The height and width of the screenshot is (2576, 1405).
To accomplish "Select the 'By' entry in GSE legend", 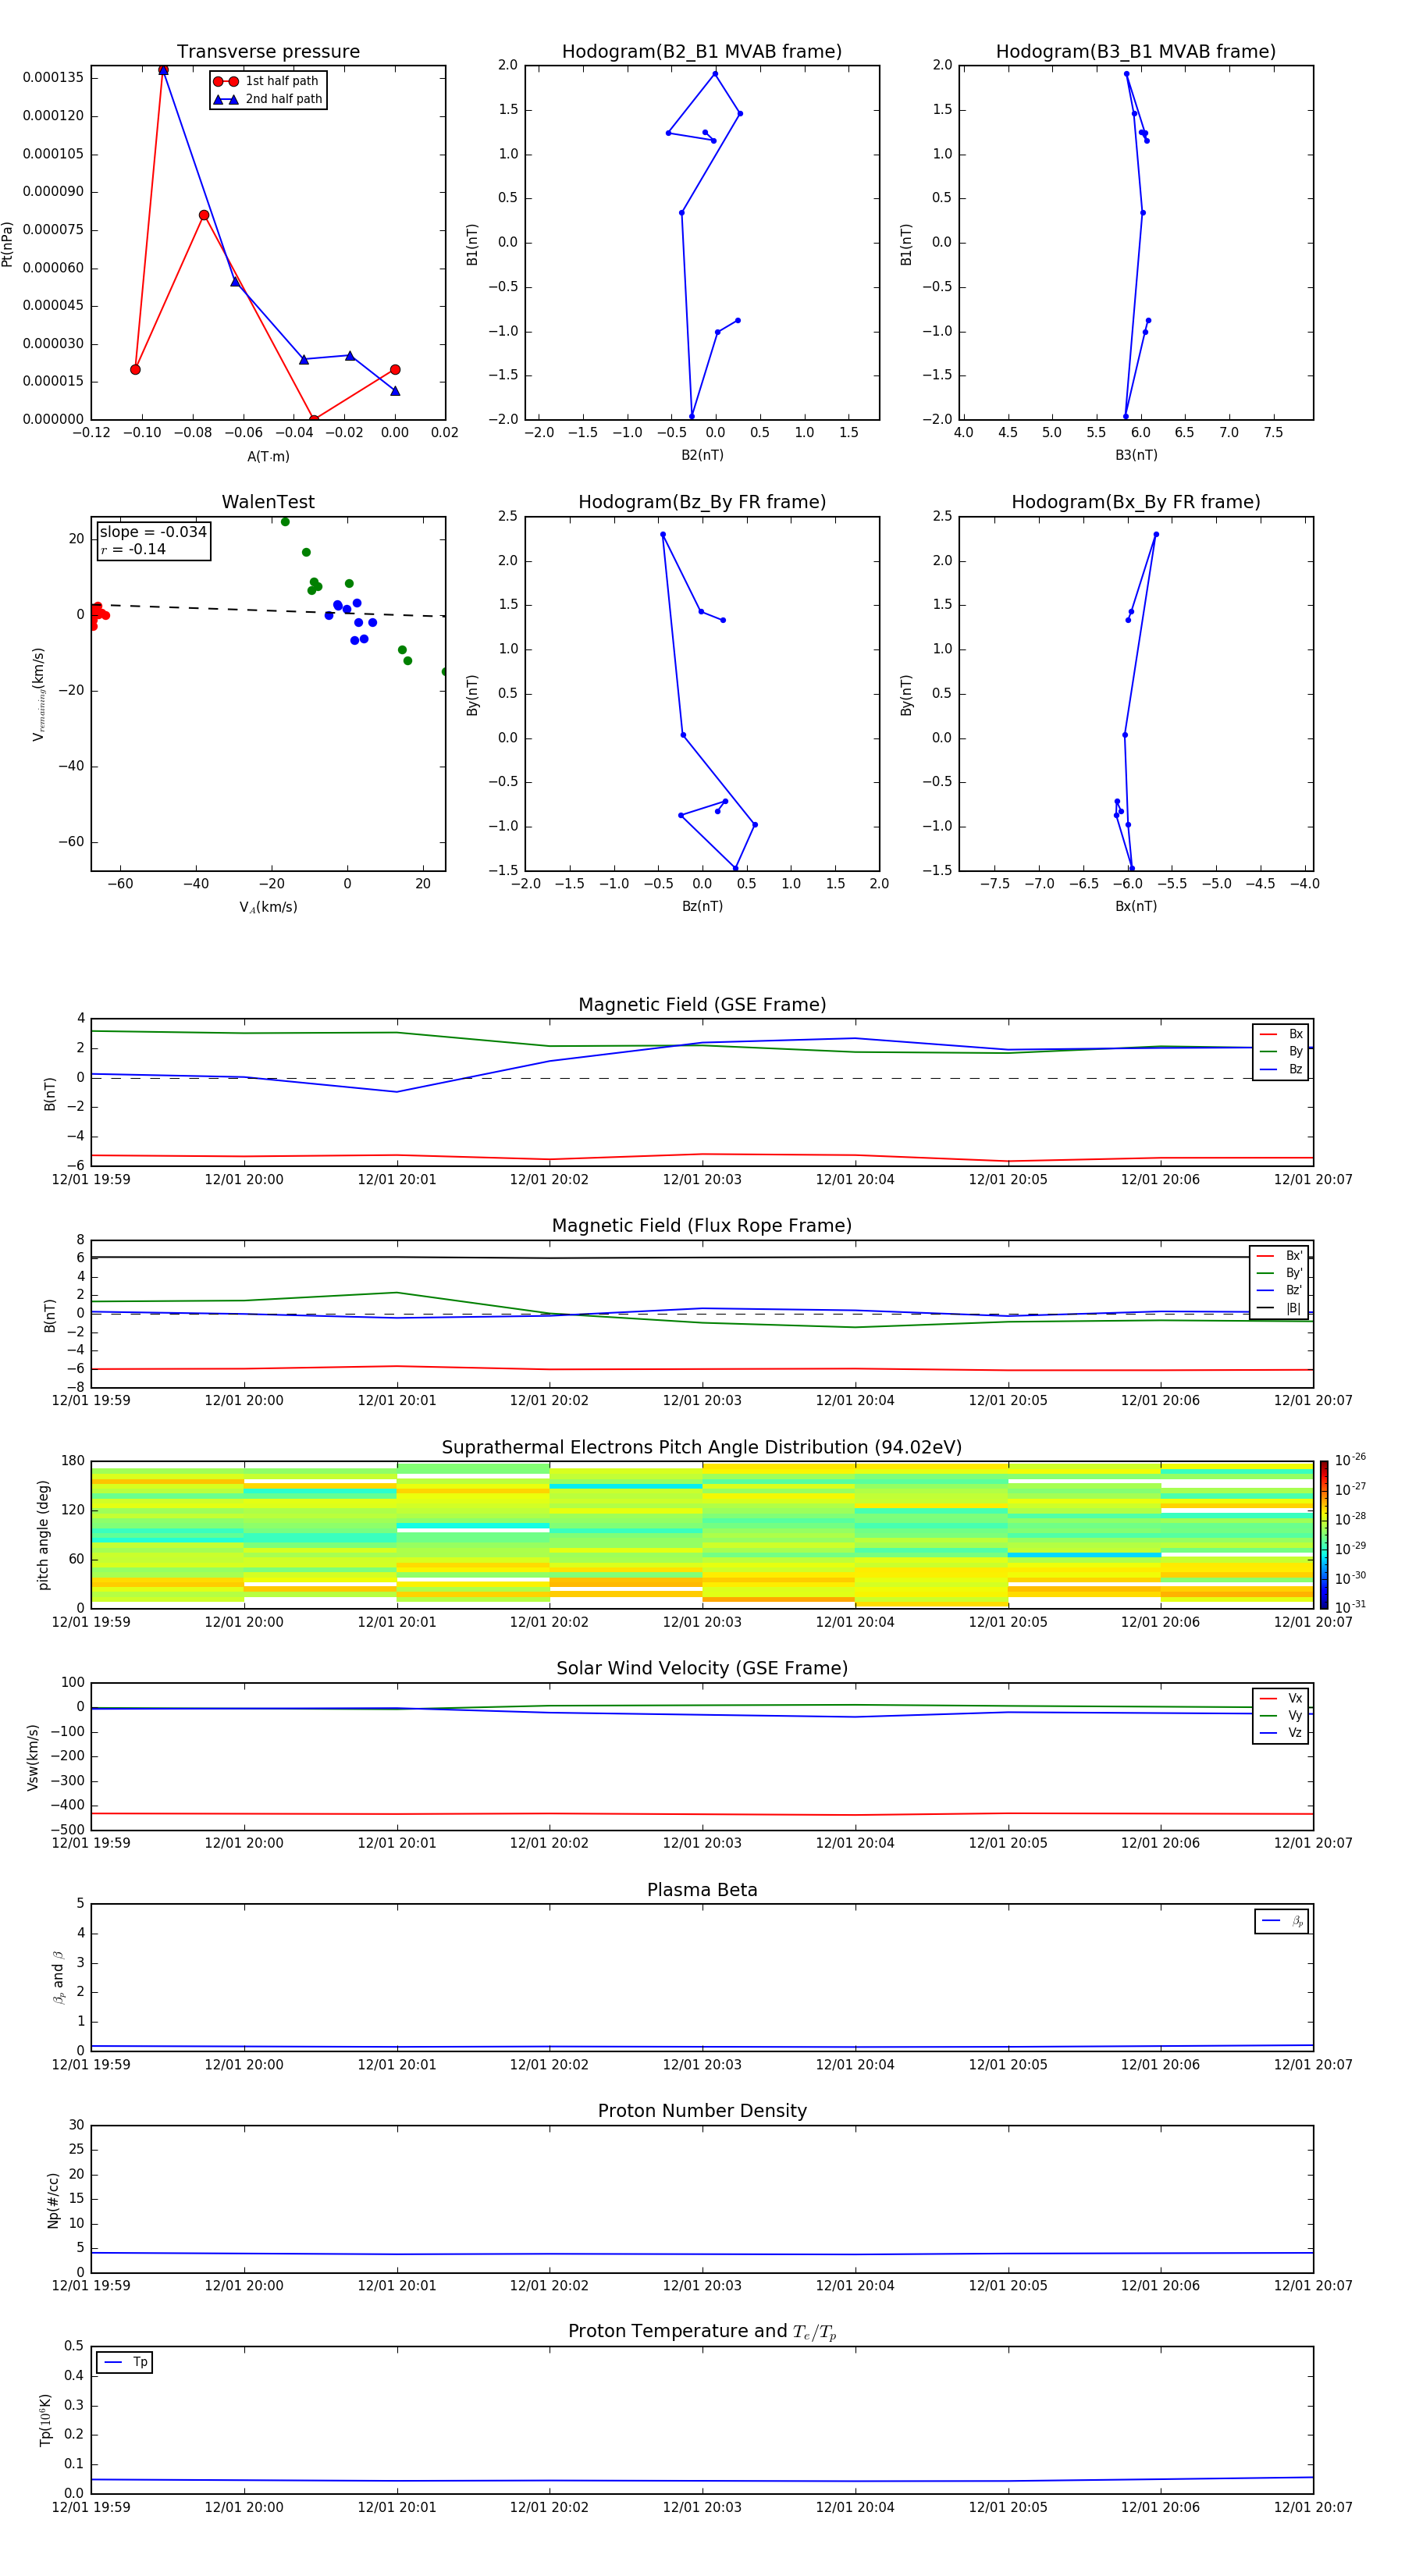I will point(1281,1051).
